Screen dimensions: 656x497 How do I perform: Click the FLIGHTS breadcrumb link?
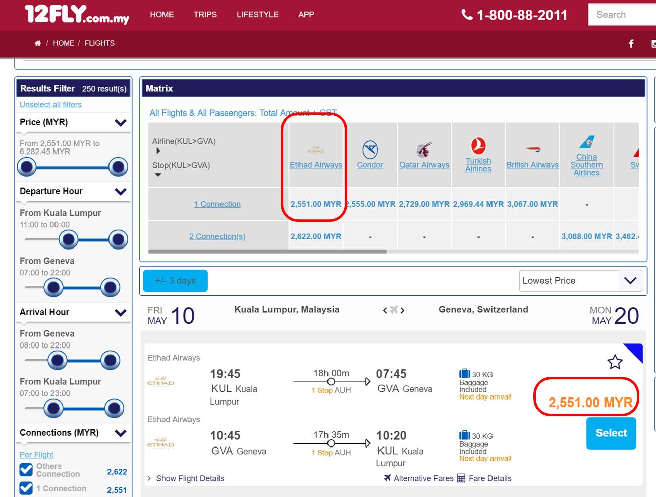[x=99, y=43]
